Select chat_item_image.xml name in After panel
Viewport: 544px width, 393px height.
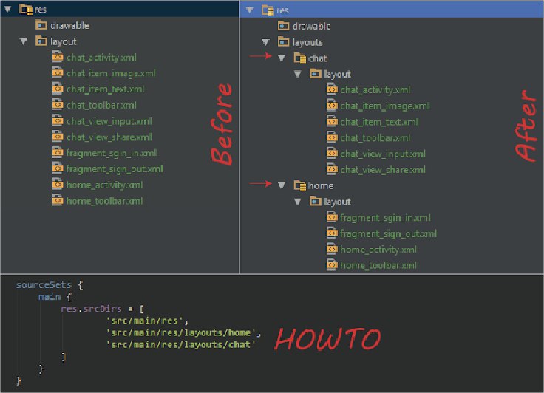click(x=385, y=106)
